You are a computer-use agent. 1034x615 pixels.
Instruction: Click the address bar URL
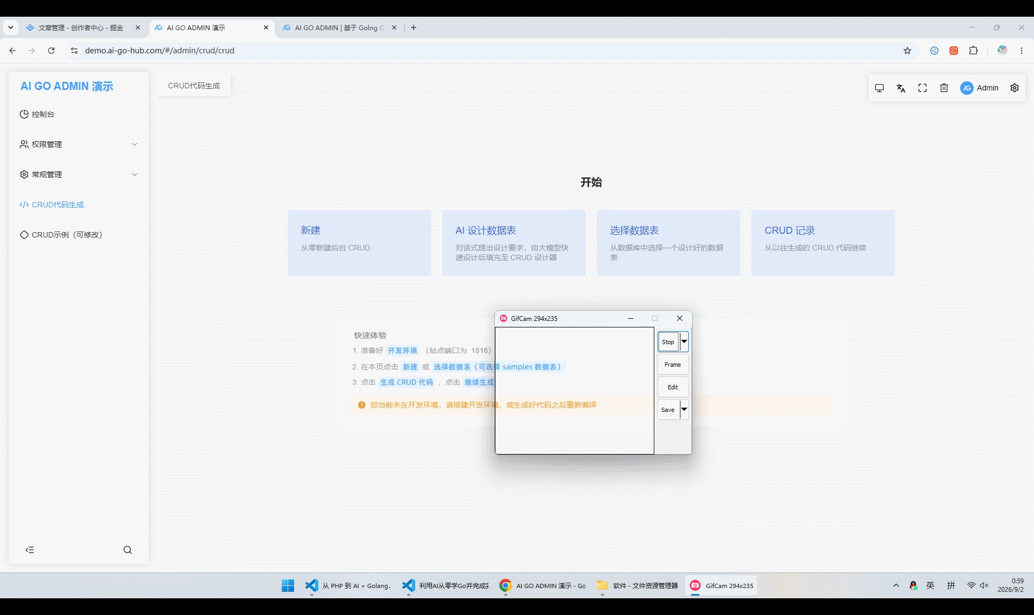(x=159, y=51)
